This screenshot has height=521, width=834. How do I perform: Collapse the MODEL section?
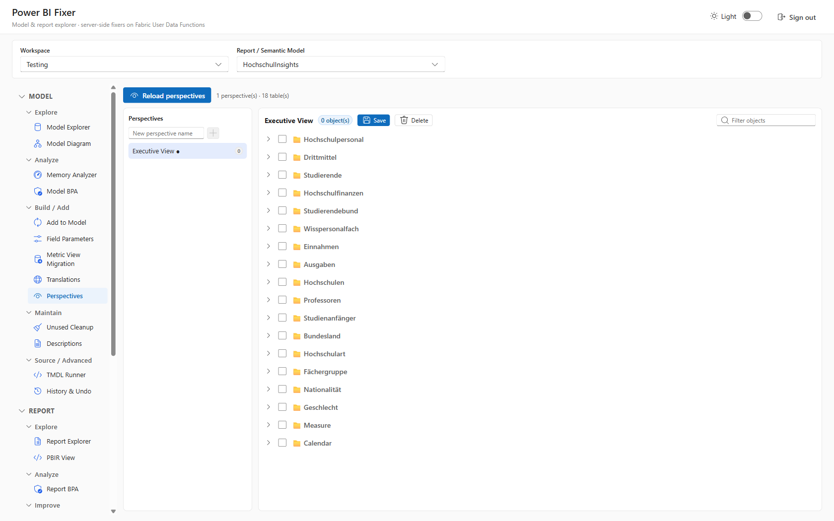22,96
